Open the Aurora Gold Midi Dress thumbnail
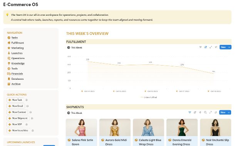The image size is (235, 146). [115, 127]
